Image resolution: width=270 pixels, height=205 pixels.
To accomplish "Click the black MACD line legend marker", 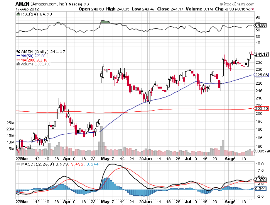I will coord(18,164).
